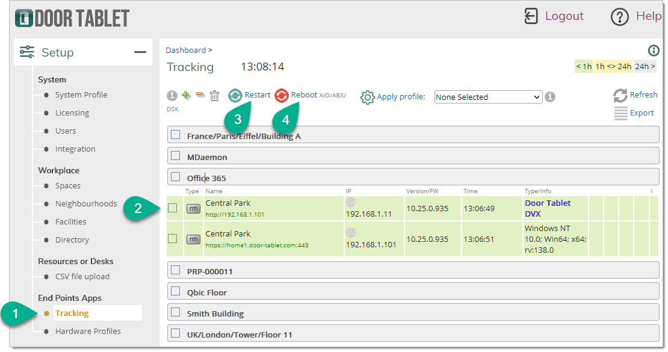Open System Profile in the sidebar

click(x=81, y=95)
